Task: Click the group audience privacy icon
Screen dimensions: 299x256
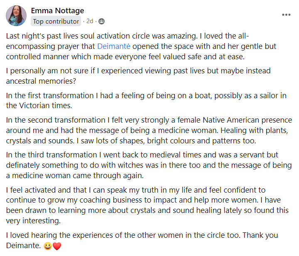Action: 101,21
